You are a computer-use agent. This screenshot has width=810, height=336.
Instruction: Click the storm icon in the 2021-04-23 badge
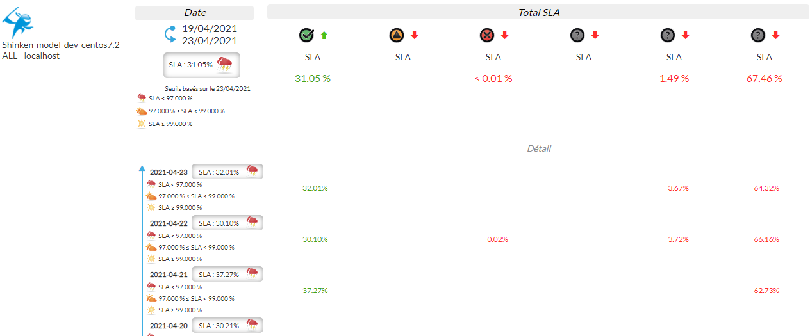pos(252,171)
